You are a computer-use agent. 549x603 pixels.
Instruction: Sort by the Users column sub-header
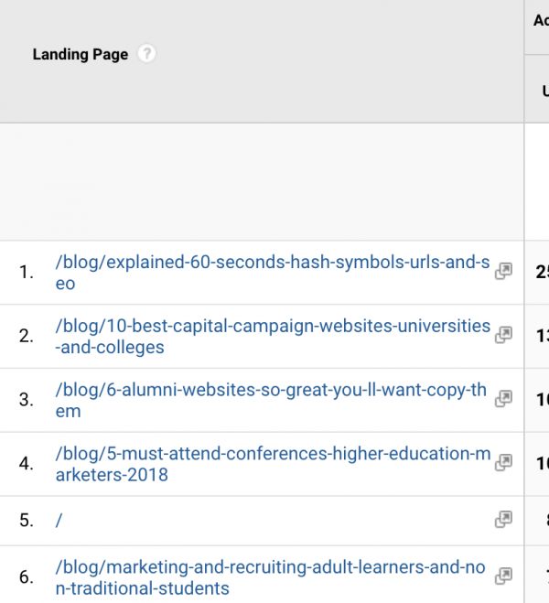pos(544,91)
